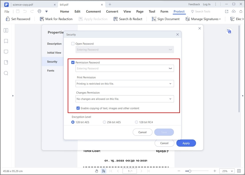
Task: Disable copying of text, images and other content
Action: [x=78, y=108]
